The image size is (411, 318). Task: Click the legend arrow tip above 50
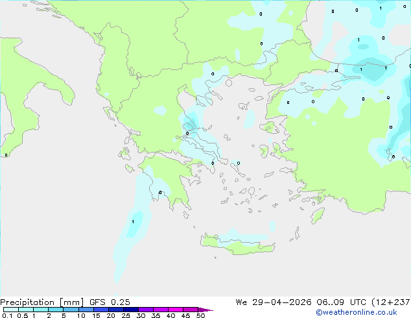205,310
